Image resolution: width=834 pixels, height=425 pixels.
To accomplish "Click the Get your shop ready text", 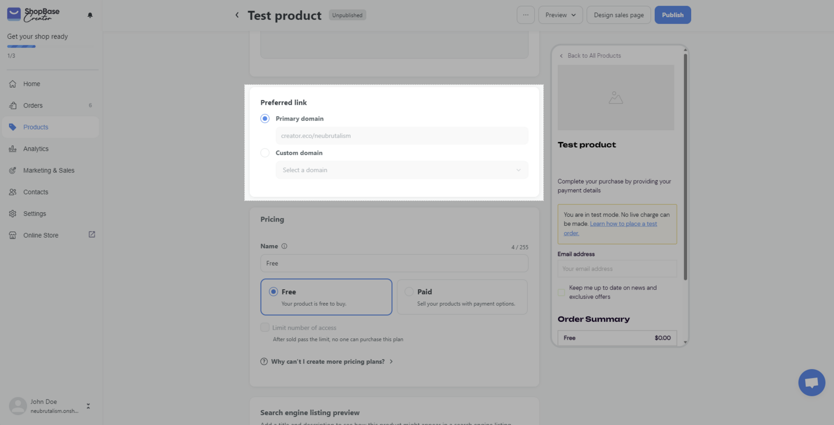I will [x=38, y=37].
